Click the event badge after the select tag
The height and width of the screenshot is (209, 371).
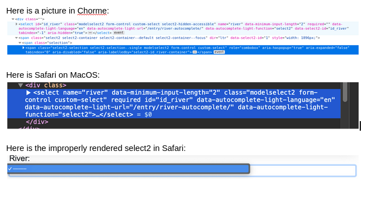click(119, 33)
